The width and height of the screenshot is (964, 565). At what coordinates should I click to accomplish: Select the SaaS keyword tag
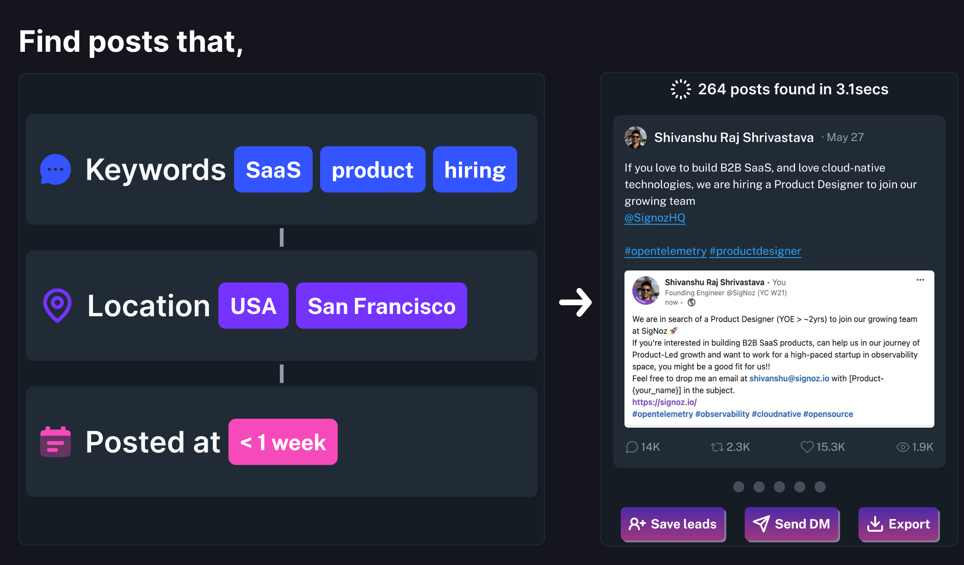273,170
